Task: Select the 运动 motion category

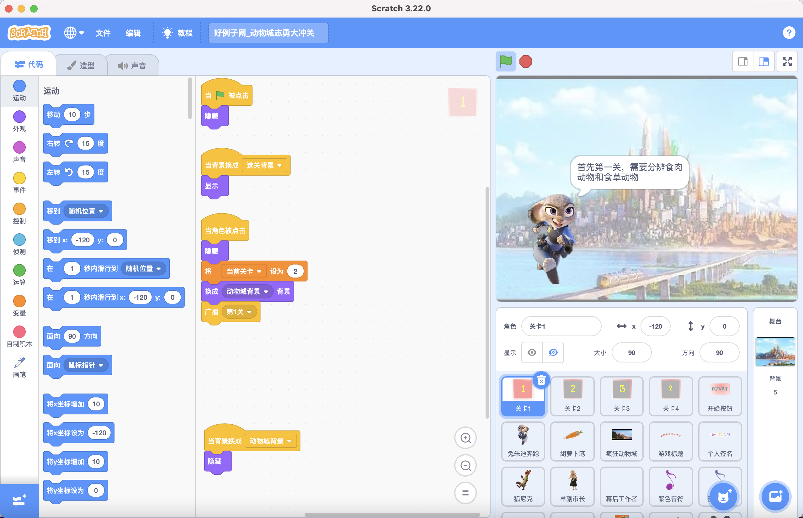Action: tap(19, 91)
